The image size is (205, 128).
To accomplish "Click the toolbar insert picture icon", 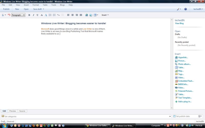I will 91,15.
